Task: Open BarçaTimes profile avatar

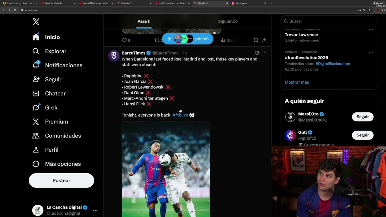Action: pyautogui.click(x=114, y=55)
